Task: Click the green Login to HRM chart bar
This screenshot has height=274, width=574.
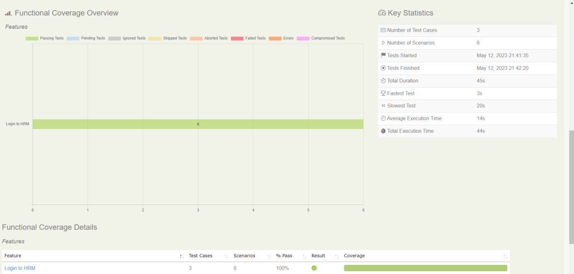Action: (x=198, y=124)
